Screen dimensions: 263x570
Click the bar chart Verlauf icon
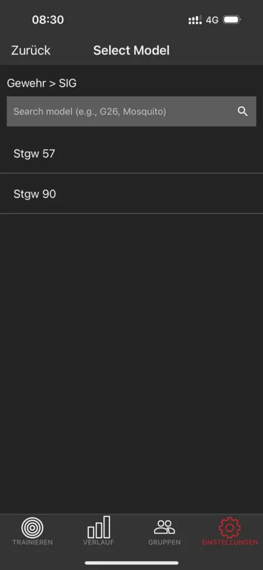[x=99, y=527]
